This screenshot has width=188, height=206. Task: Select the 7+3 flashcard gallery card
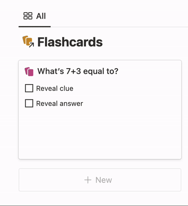pyautogui.click(x=100, y=110)
